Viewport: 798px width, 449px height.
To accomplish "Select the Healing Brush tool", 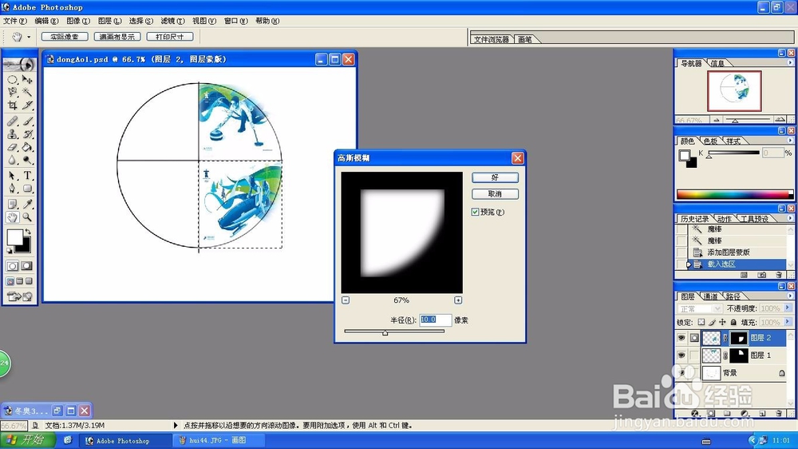I will coord(12,121).
